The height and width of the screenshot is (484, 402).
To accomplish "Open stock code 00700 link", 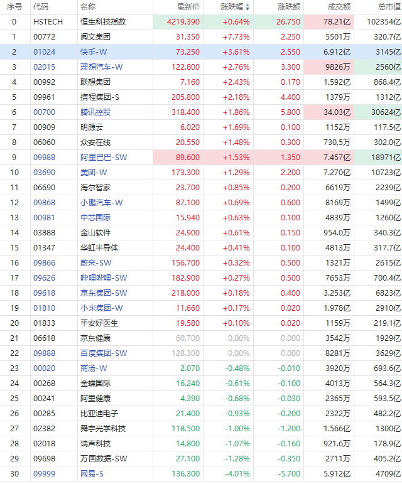I will pos(44,112).
